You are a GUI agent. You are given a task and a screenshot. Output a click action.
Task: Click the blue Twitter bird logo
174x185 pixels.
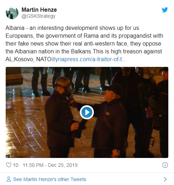[x=165, y=10]
